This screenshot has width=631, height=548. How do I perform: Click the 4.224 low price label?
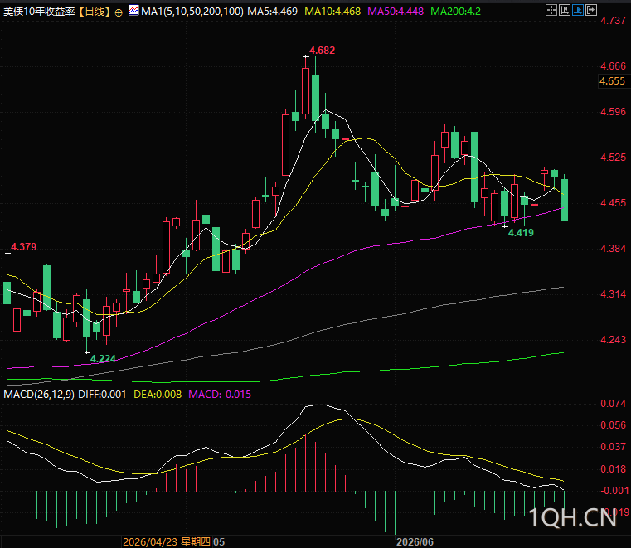click(103, 358)
